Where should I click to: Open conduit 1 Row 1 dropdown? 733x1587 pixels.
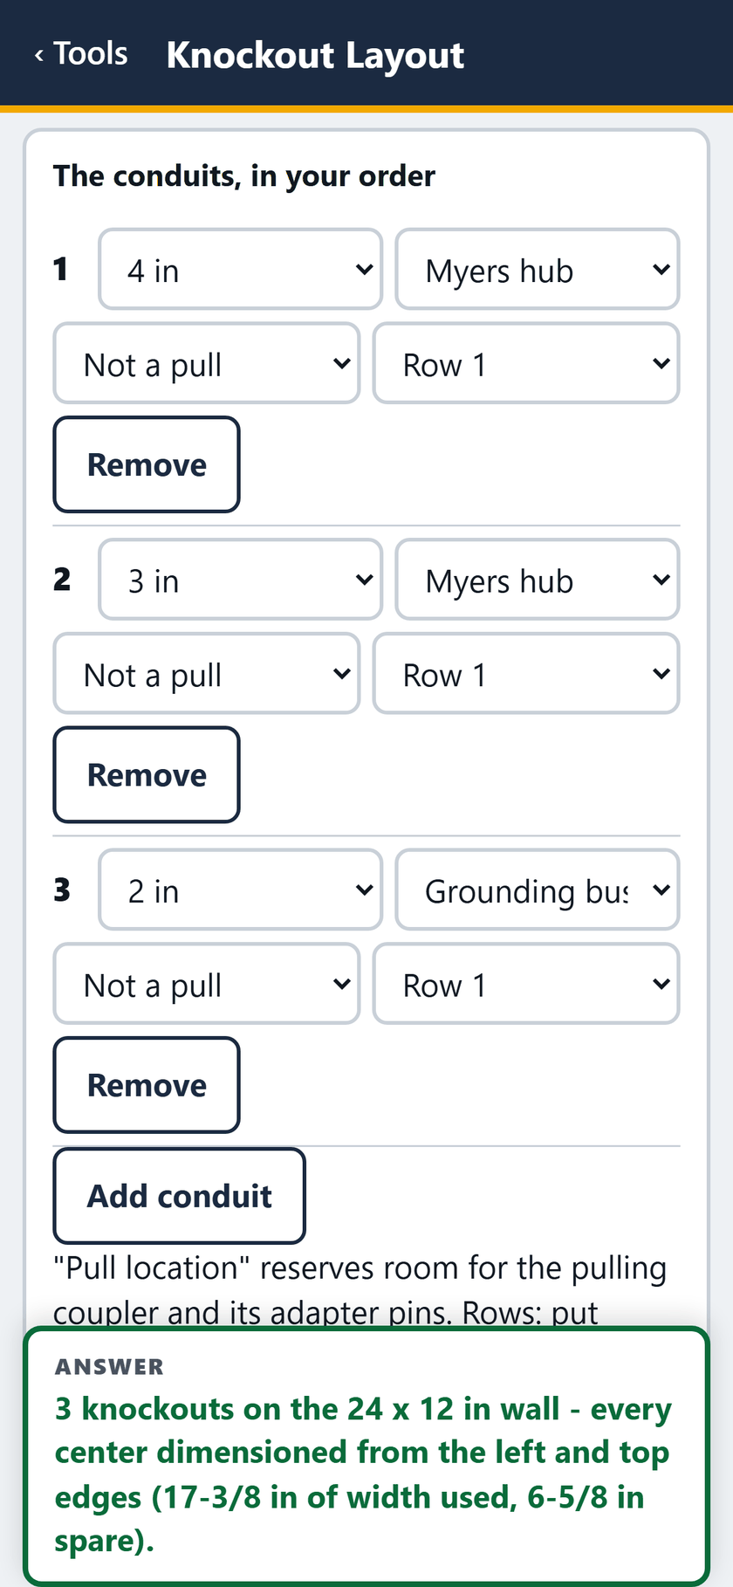click(x=526, y=363)
